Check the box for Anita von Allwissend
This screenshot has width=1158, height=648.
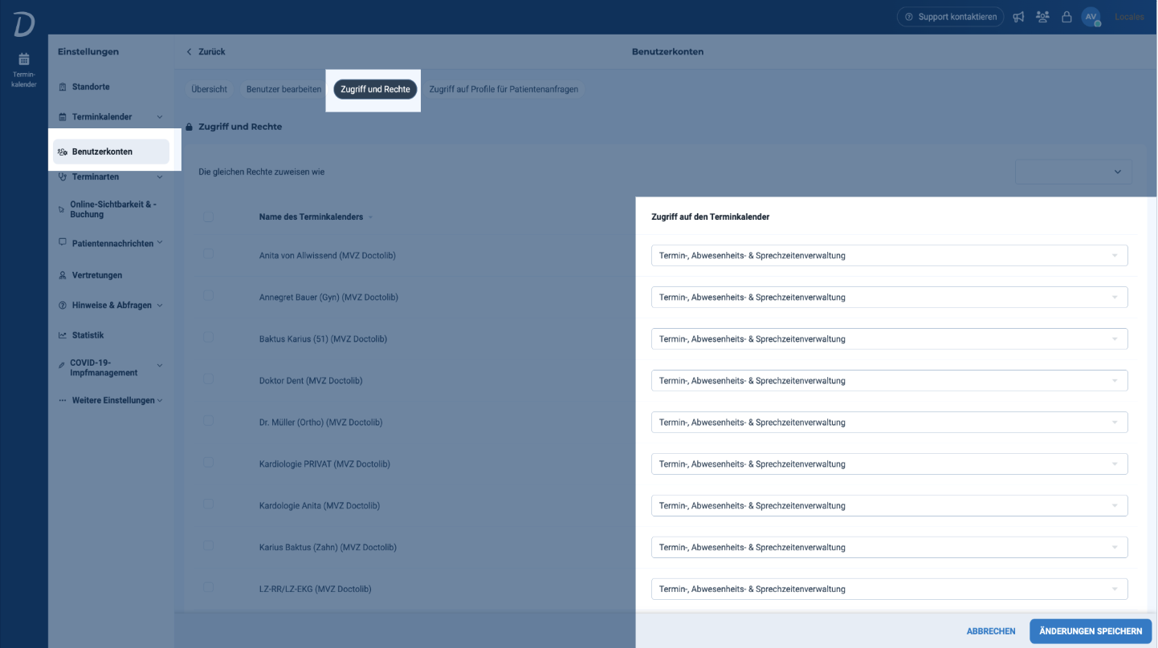click(209, 253)
